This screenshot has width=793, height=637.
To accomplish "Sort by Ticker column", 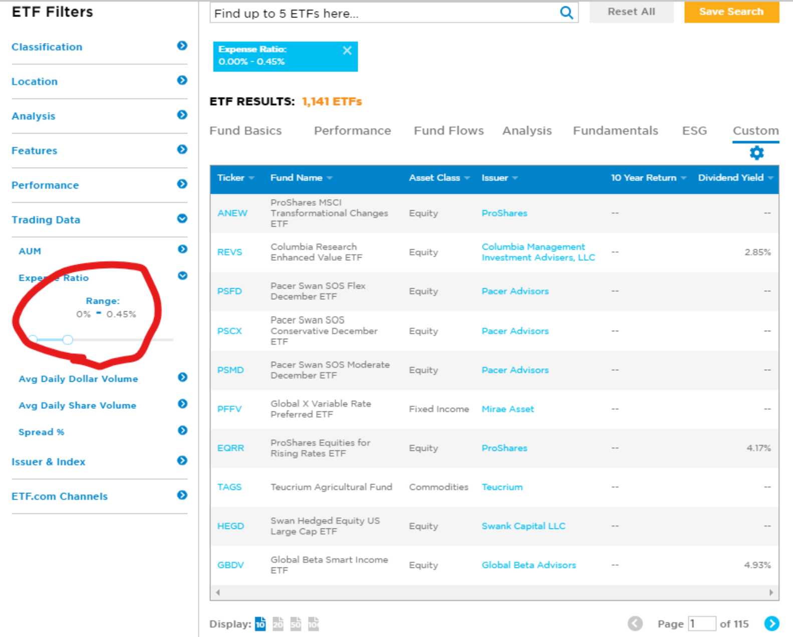I will pyautogui.click(x=235, y=178).
